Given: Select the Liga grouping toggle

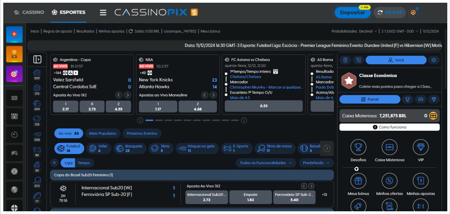Looking at the screenshot, I should tap(69, 163).
